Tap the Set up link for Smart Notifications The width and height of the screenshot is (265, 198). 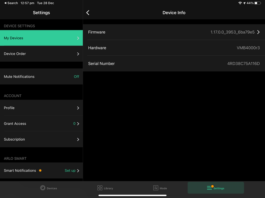tap(70, 171)
